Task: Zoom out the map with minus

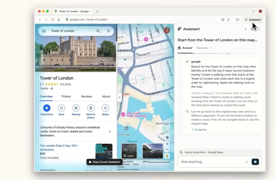Action: tap(167, 149)
